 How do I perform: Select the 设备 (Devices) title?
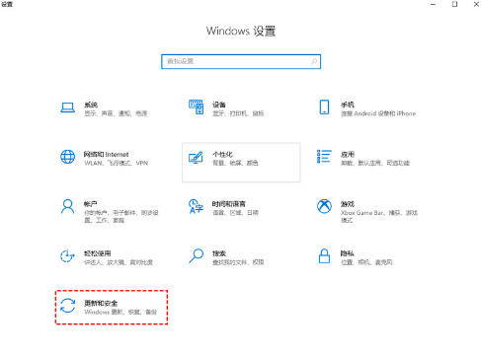[219, 105]
